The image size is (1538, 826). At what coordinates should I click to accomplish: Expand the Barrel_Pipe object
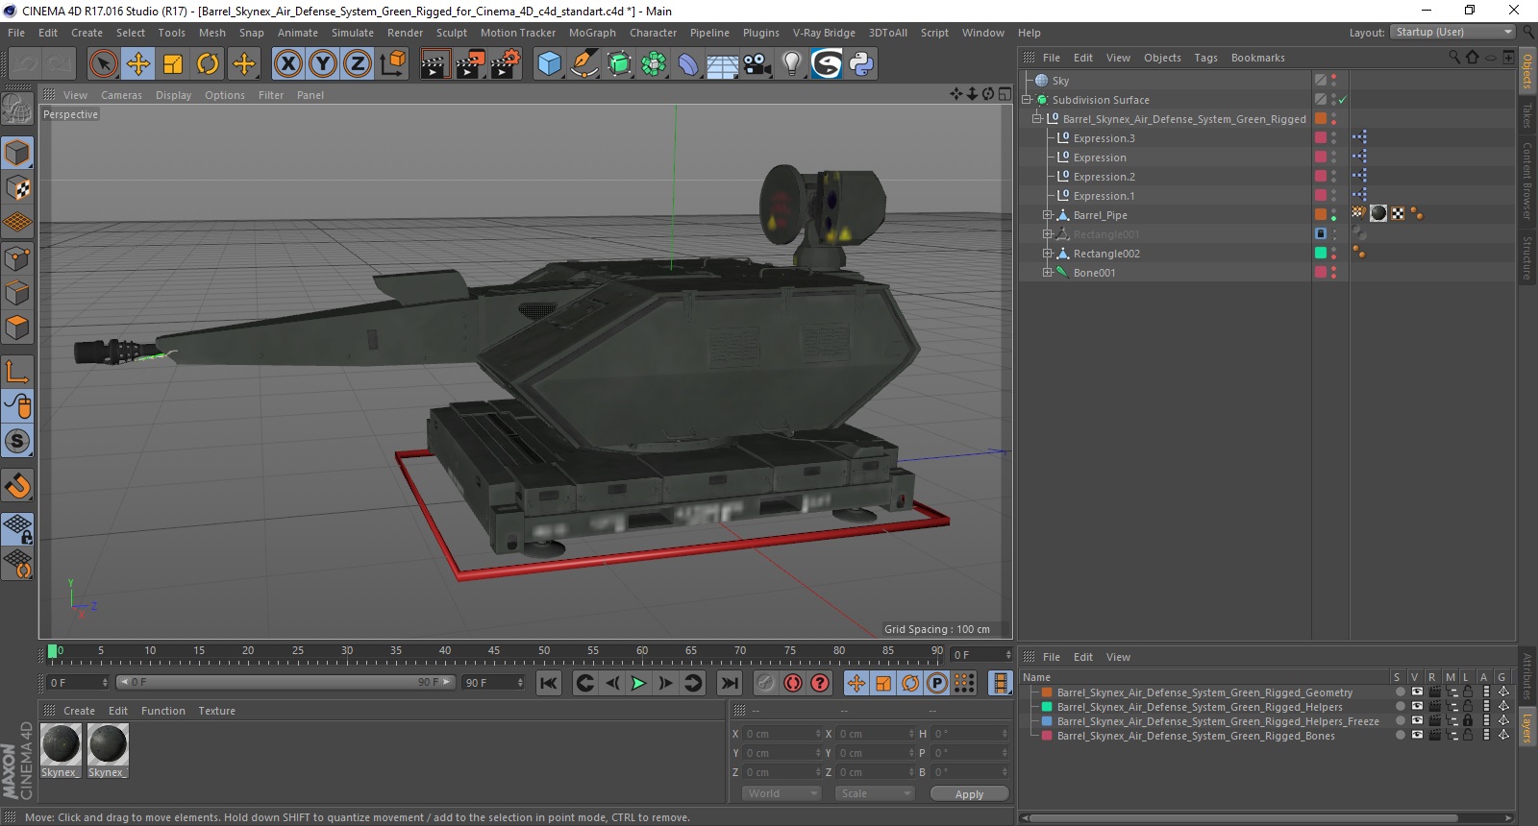tap(1048, 215)
